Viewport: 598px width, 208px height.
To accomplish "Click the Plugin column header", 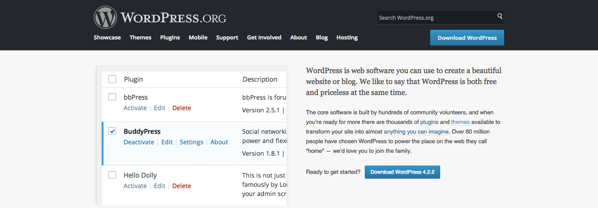I will pos(133,79).
